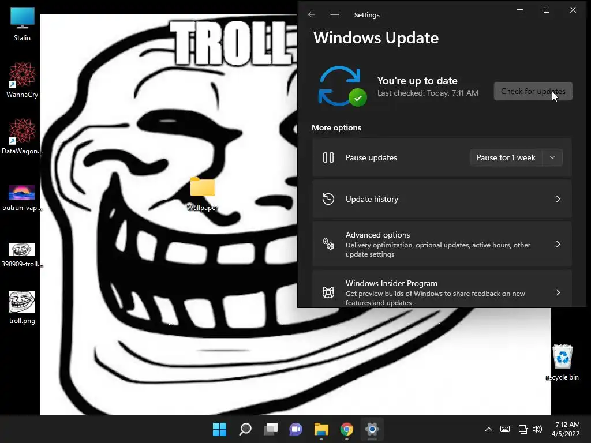Show hidden system tray icons

(488, 429)
